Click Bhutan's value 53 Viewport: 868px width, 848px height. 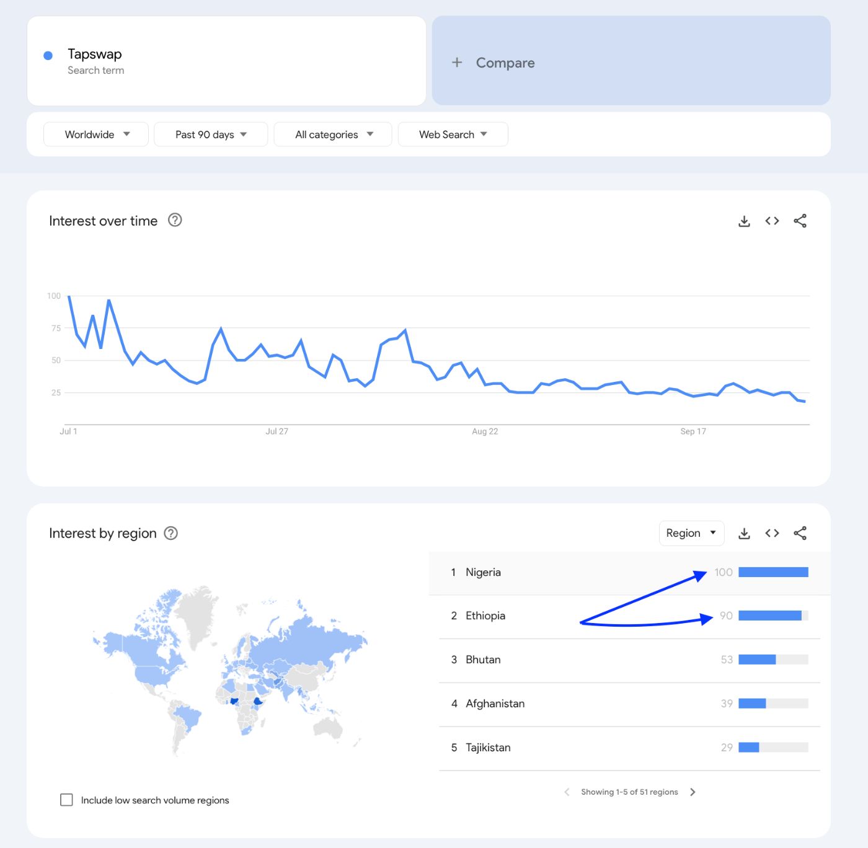(x=727, y=660)
